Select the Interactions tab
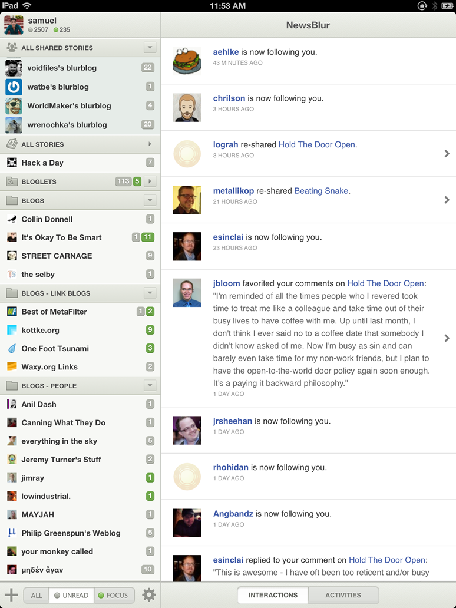The height and width of the screenshot is (608, 456). [272, 595]
